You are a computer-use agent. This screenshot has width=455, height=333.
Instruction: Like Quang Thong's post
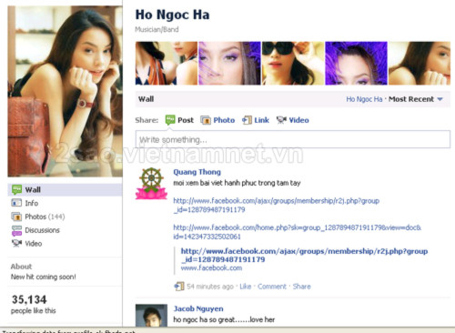point(246,287)
